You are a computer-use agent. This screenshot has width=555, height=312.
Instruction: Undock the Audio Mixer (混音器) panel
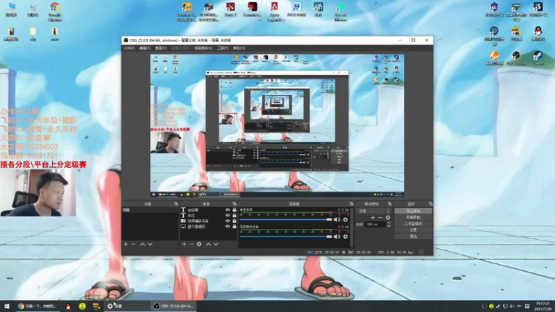352,204
